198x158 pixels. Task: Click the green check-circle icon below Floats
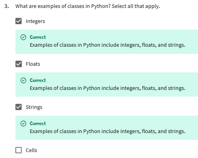coord(23,80)
